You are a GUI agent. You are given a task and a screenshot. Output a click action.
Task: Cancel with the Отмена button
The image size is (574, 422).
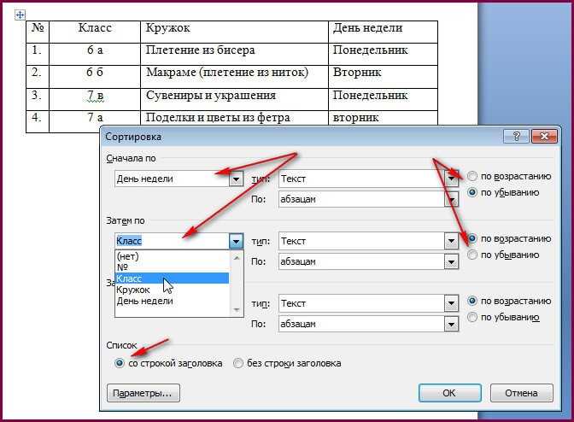pos(521,393)
